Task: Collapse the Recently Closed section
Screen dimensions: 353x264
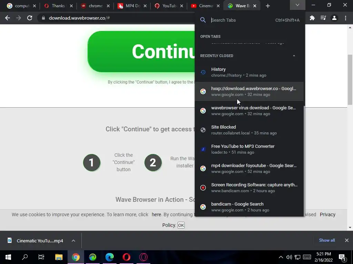Action: click(x=294, y=56)
